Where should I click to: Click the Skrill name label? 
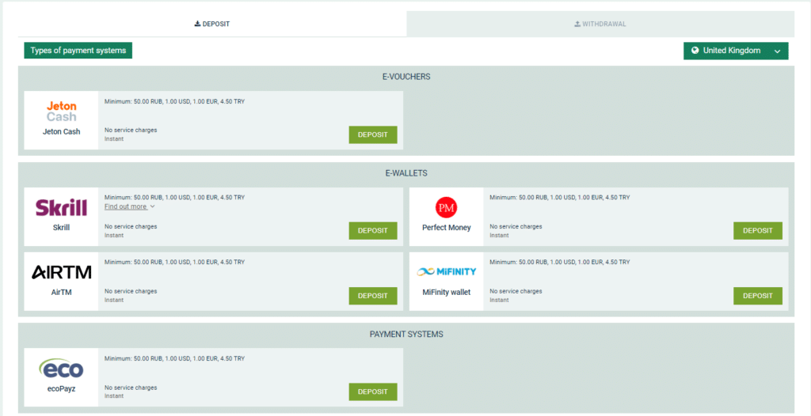tap(62, 228)
